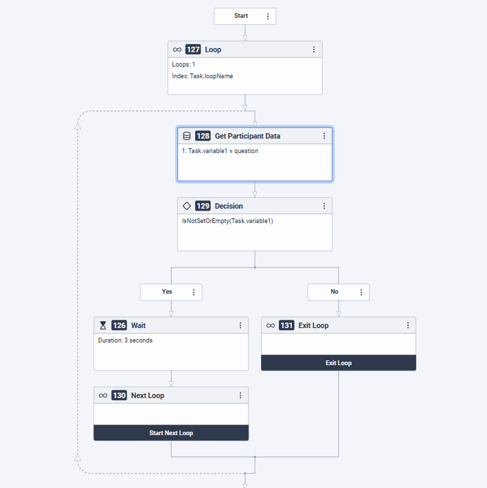Open the Wait node's more options

pos(240,325)
